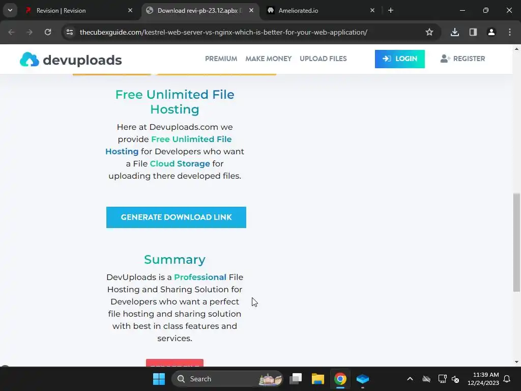The width and height of the screenshot is (521, 391).
Task: Open a new tab with the plus icon
Action: tap(391, 11)
